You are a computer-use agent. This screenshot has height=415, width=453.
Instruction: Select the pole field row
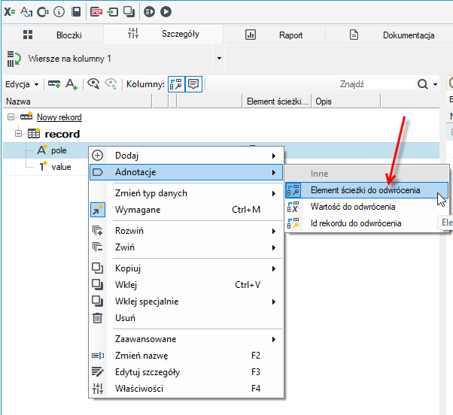click(59, 150)
